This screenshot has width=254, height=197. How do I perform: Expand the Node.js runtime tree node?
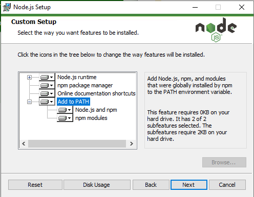click(29, 78)
